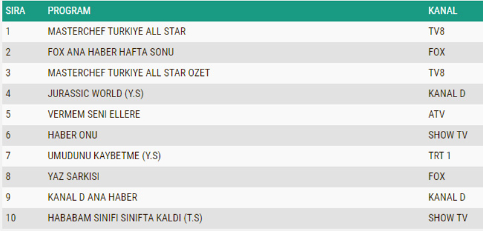This screenshot has width=483, height=231.
Task: Click the PROGRAM column header
Action: pos(69,11)
